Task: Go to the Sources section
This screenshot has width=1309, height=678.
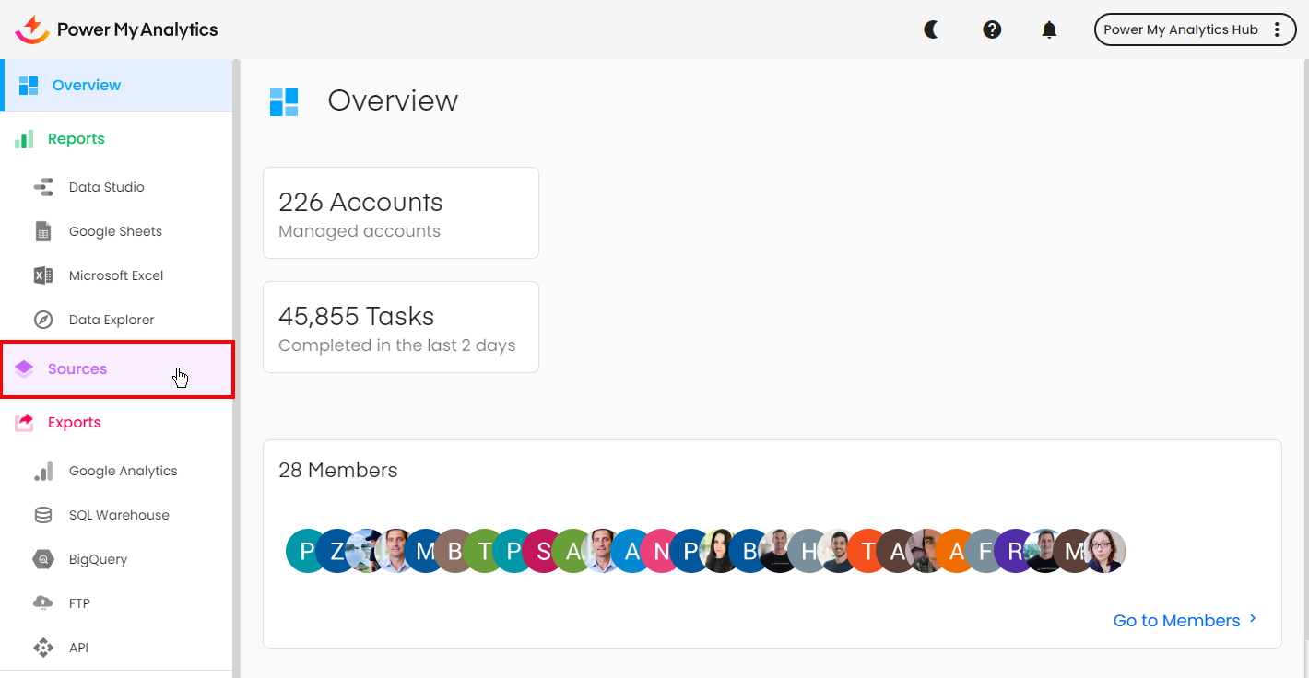Action: (77, 369)
